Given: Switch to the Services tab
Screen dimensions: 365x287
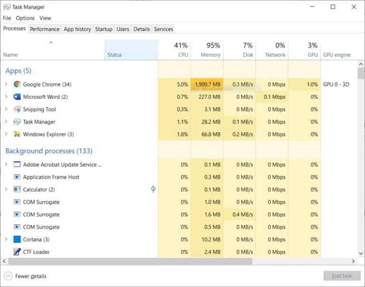Looking at the screenshot, I should [163, 29].
